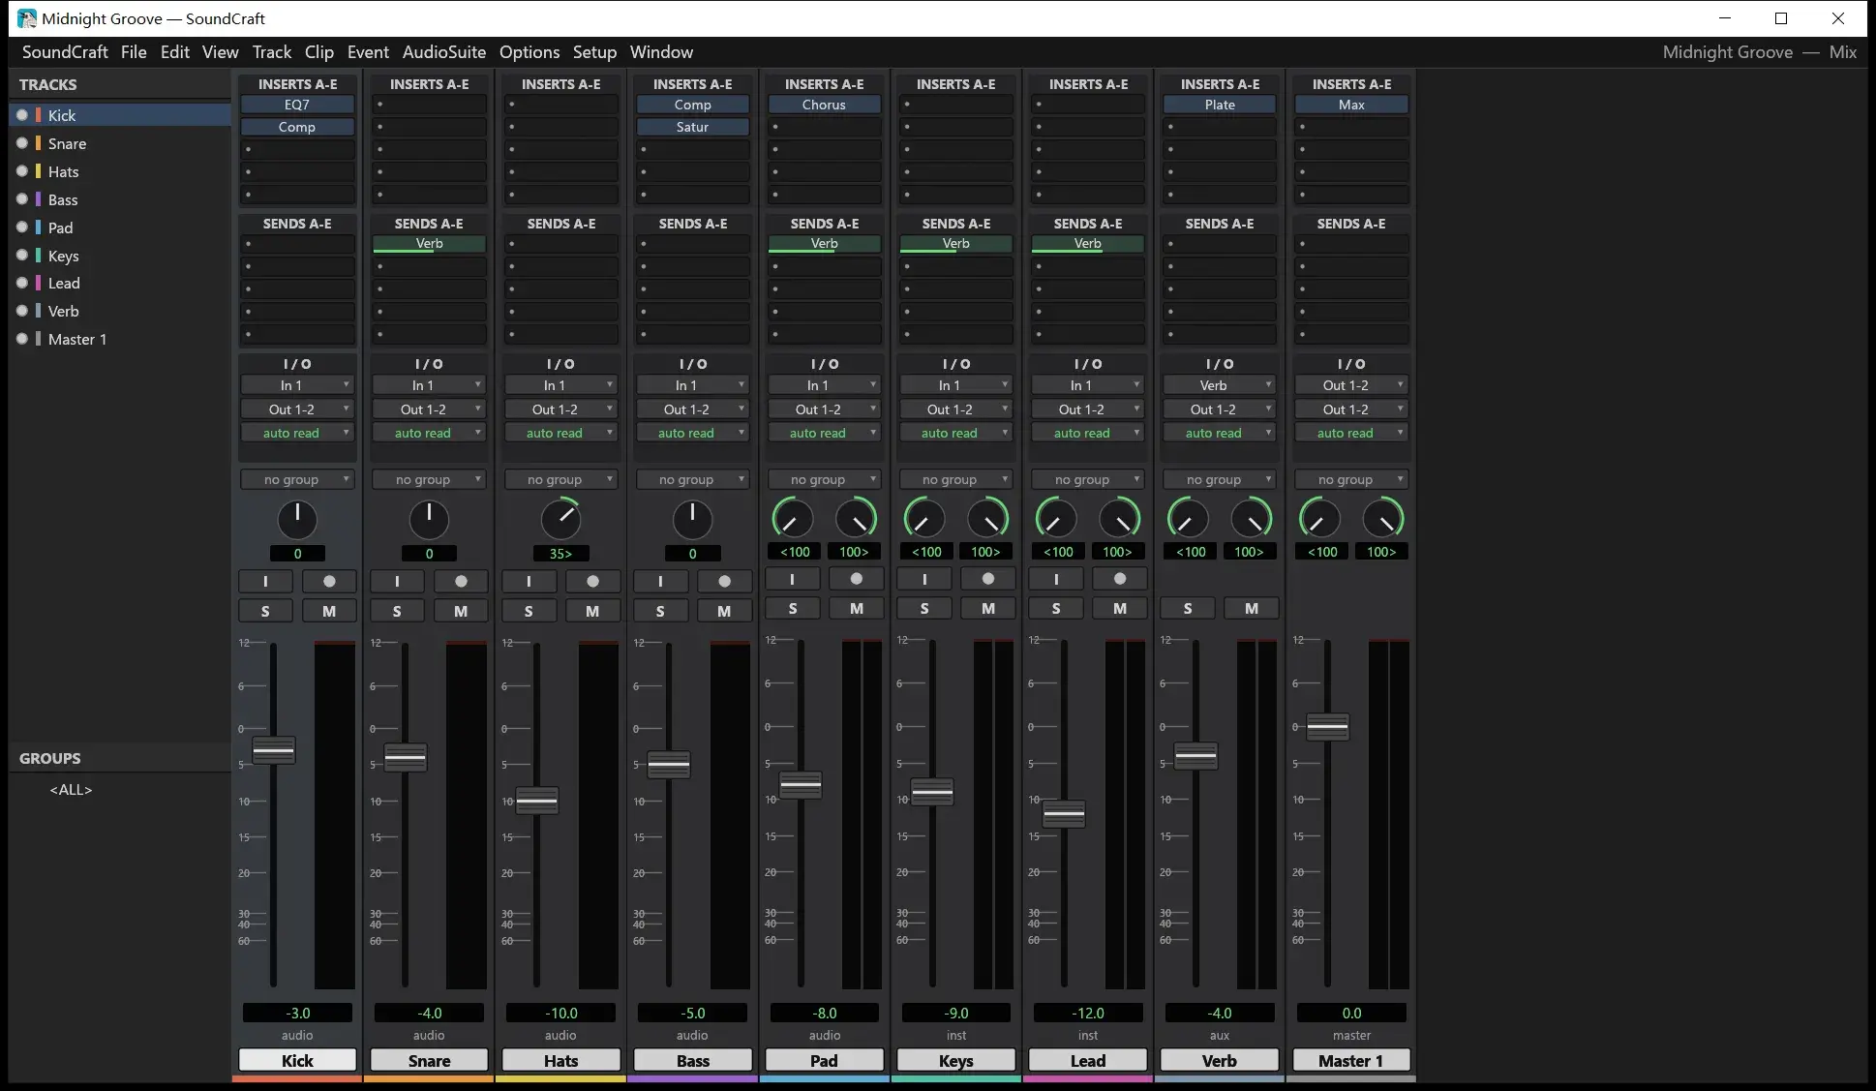Viewport: 1876px width, 1091px height.
Task: Solo the Verb aux channel
Action: pyautogui.click(x=1188, y=608)
